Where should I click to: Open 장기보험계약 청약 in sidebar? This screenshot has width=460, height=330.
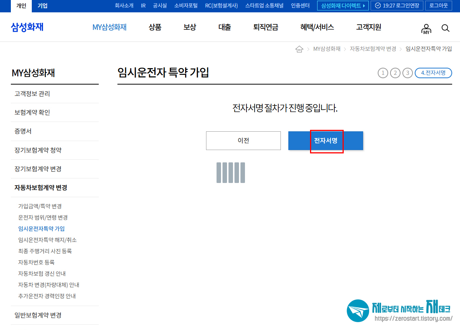point(55,150)
